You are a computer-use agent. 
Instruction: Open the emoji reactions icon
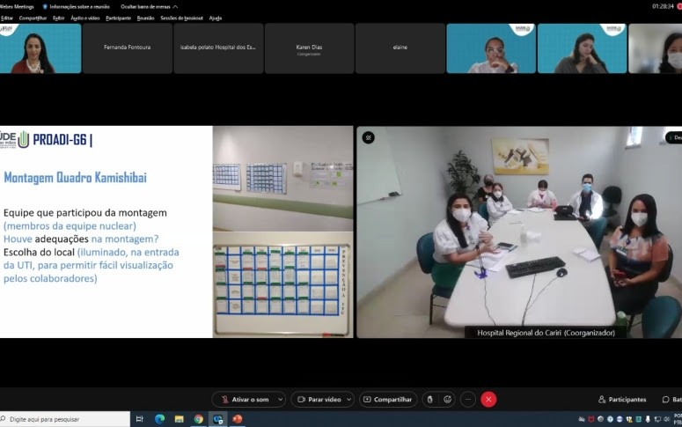(447, 399)
